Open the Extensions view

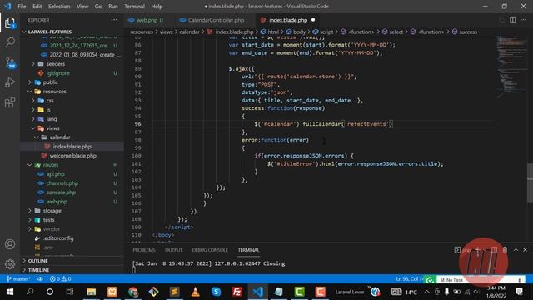(x=10, y=102)
